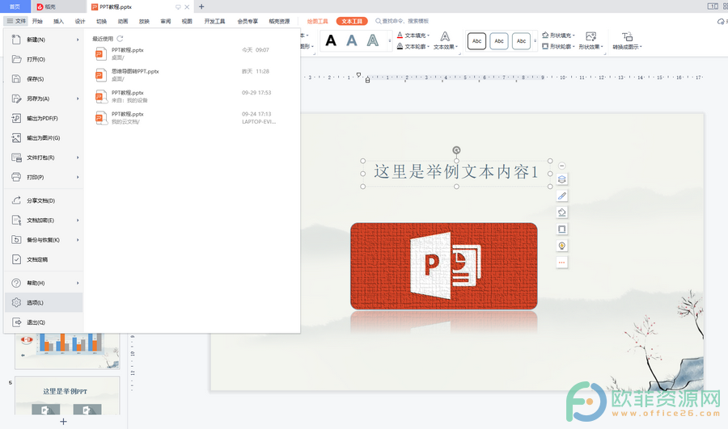Click the 文档定稿 finalize document icon
Image resolution: width=728 pixels, height=429 pixels.
tap(16, 259)
